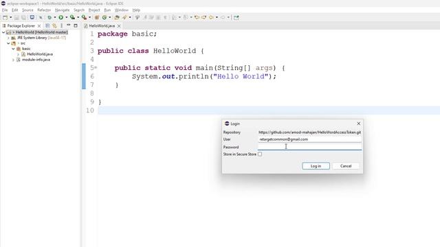Click the Forward navigation arrow icon
Viewport: 440px width, 247px height.
coord(223,17)
